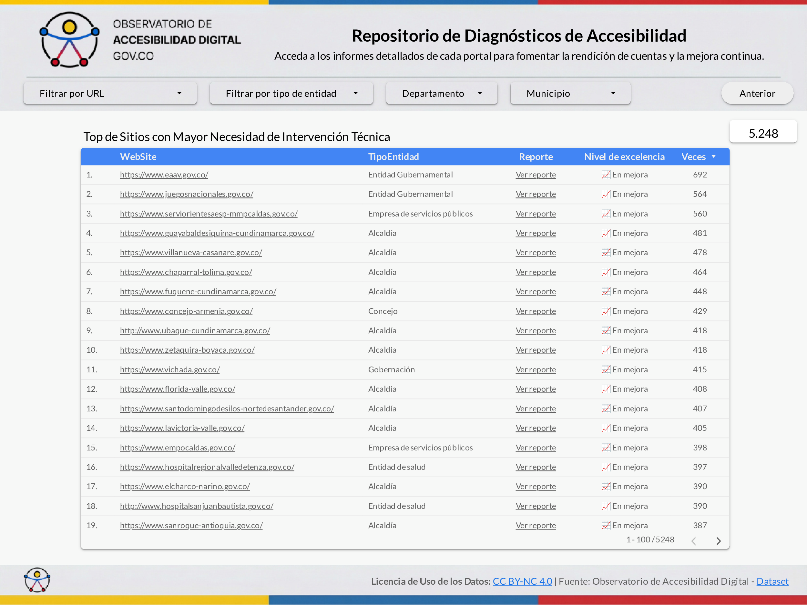Open the santodomingodesilos-nortedesantander.gov.co link

227,408
